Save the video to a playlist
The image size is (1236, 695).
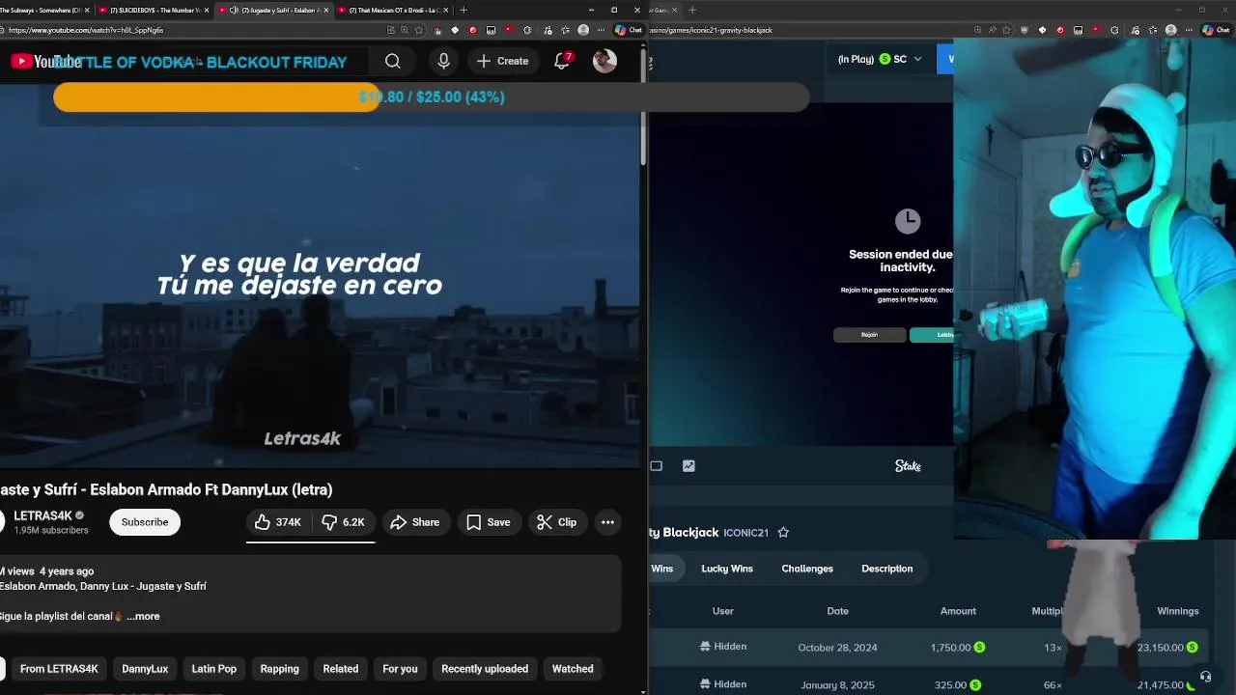[x=489, y=522]
